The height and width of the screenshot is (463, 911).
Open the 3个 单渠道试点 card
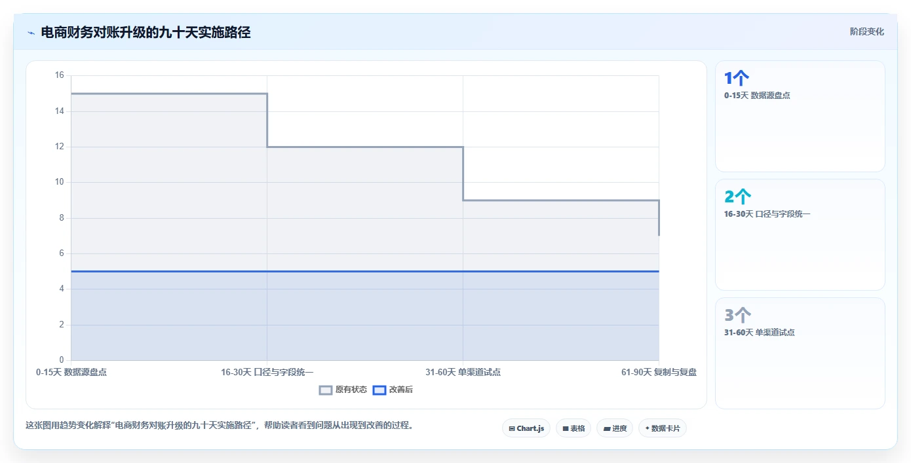(x=800, y=353)
